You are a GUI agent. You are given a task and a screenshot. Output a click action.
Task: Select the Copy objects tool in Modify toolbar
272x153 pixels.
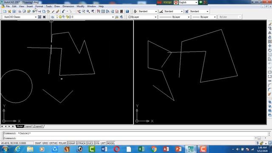point(270,28)
